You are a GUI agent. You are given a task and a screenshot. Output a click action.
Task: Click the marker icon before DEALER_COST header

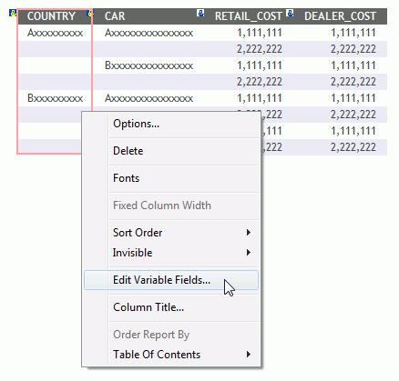[x=291, y=13]
